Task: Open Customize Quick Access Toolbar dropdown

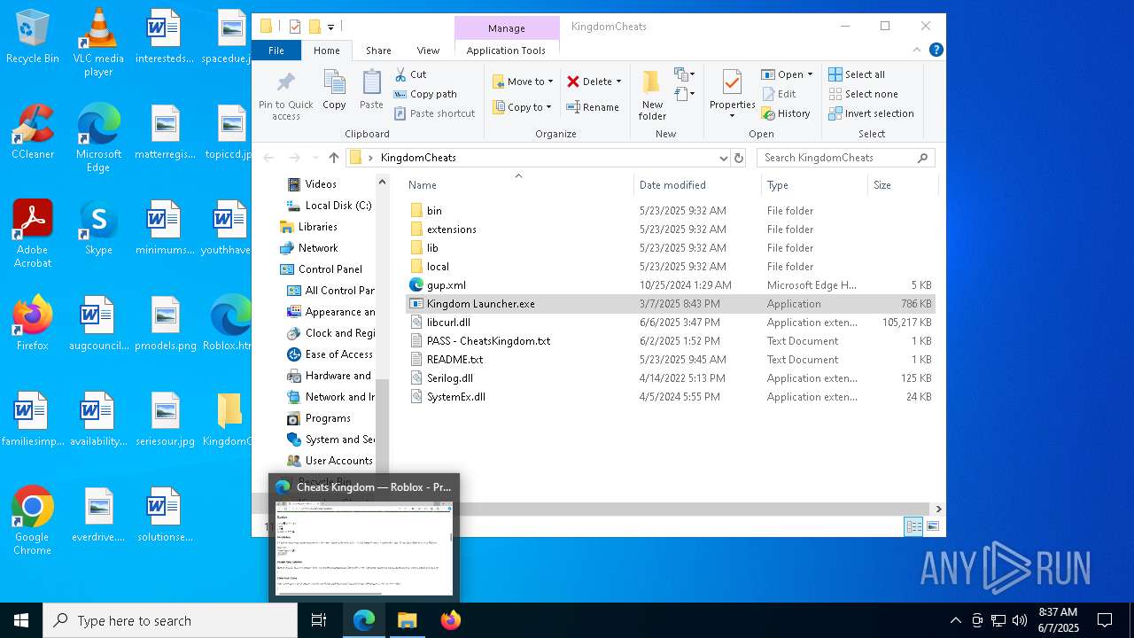Action: pyautogui.click(x=330, y=27)
